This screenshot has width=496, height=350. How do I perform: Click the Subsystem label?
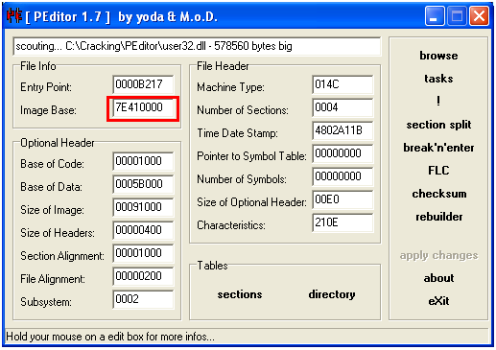coord(46,302)
